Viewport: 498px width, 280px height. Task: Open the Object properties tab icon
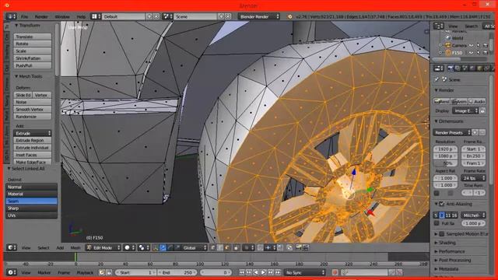[479, 68]
